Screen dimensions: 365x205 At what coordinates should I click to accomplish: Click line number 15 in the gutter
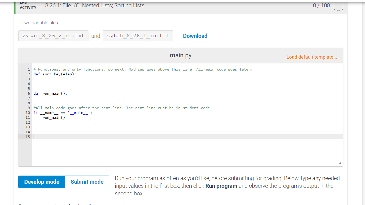tap(27, 136)
